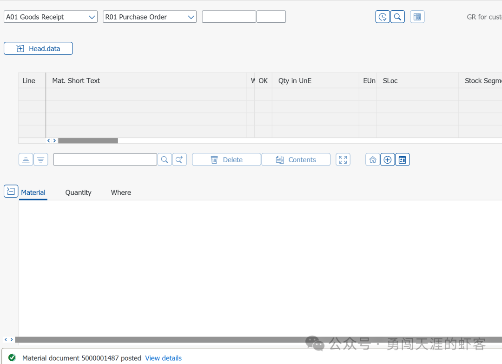Click the item table horizontal scrollbar thumb
Viewport: 502px width, 364px height.
coord(88,140)
